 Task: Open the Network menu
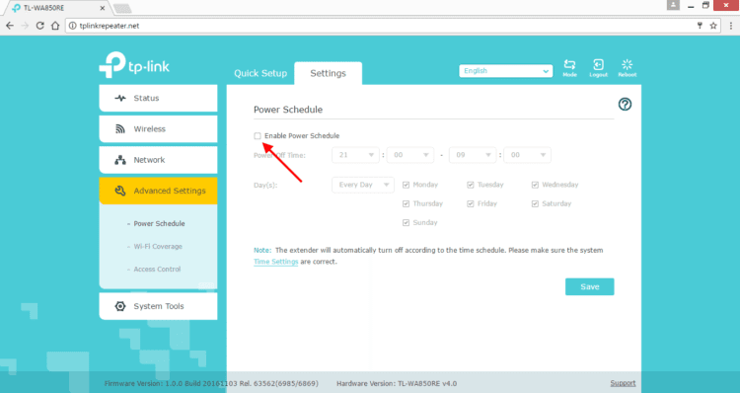click(158, 160)
